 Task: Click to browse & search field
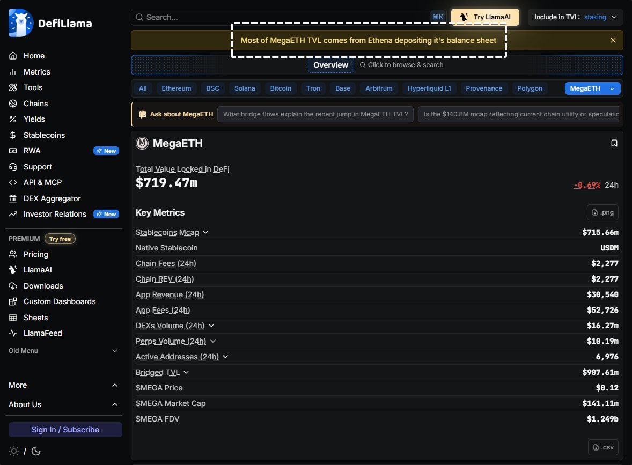(x=401, y=65)
